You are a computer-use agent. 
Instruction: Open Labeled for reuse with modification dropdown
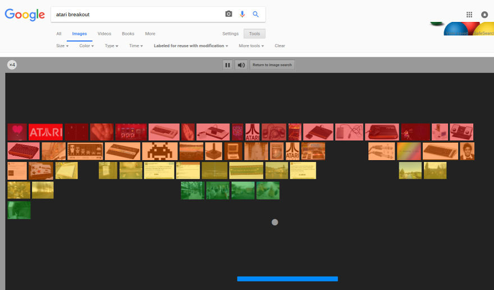point(191,46)
